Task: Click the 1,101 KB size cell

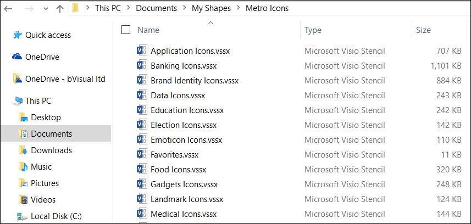Action: click(x=446, y=66)
